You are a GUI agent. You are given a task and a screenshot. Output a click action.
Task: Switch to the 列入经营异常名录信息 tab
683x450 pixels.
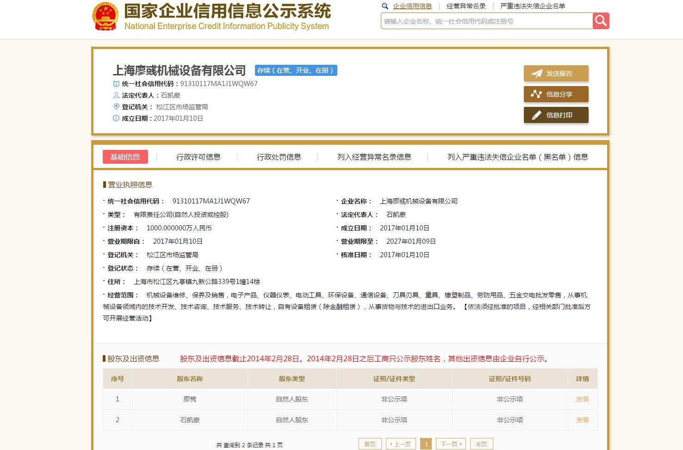(374, 157)
